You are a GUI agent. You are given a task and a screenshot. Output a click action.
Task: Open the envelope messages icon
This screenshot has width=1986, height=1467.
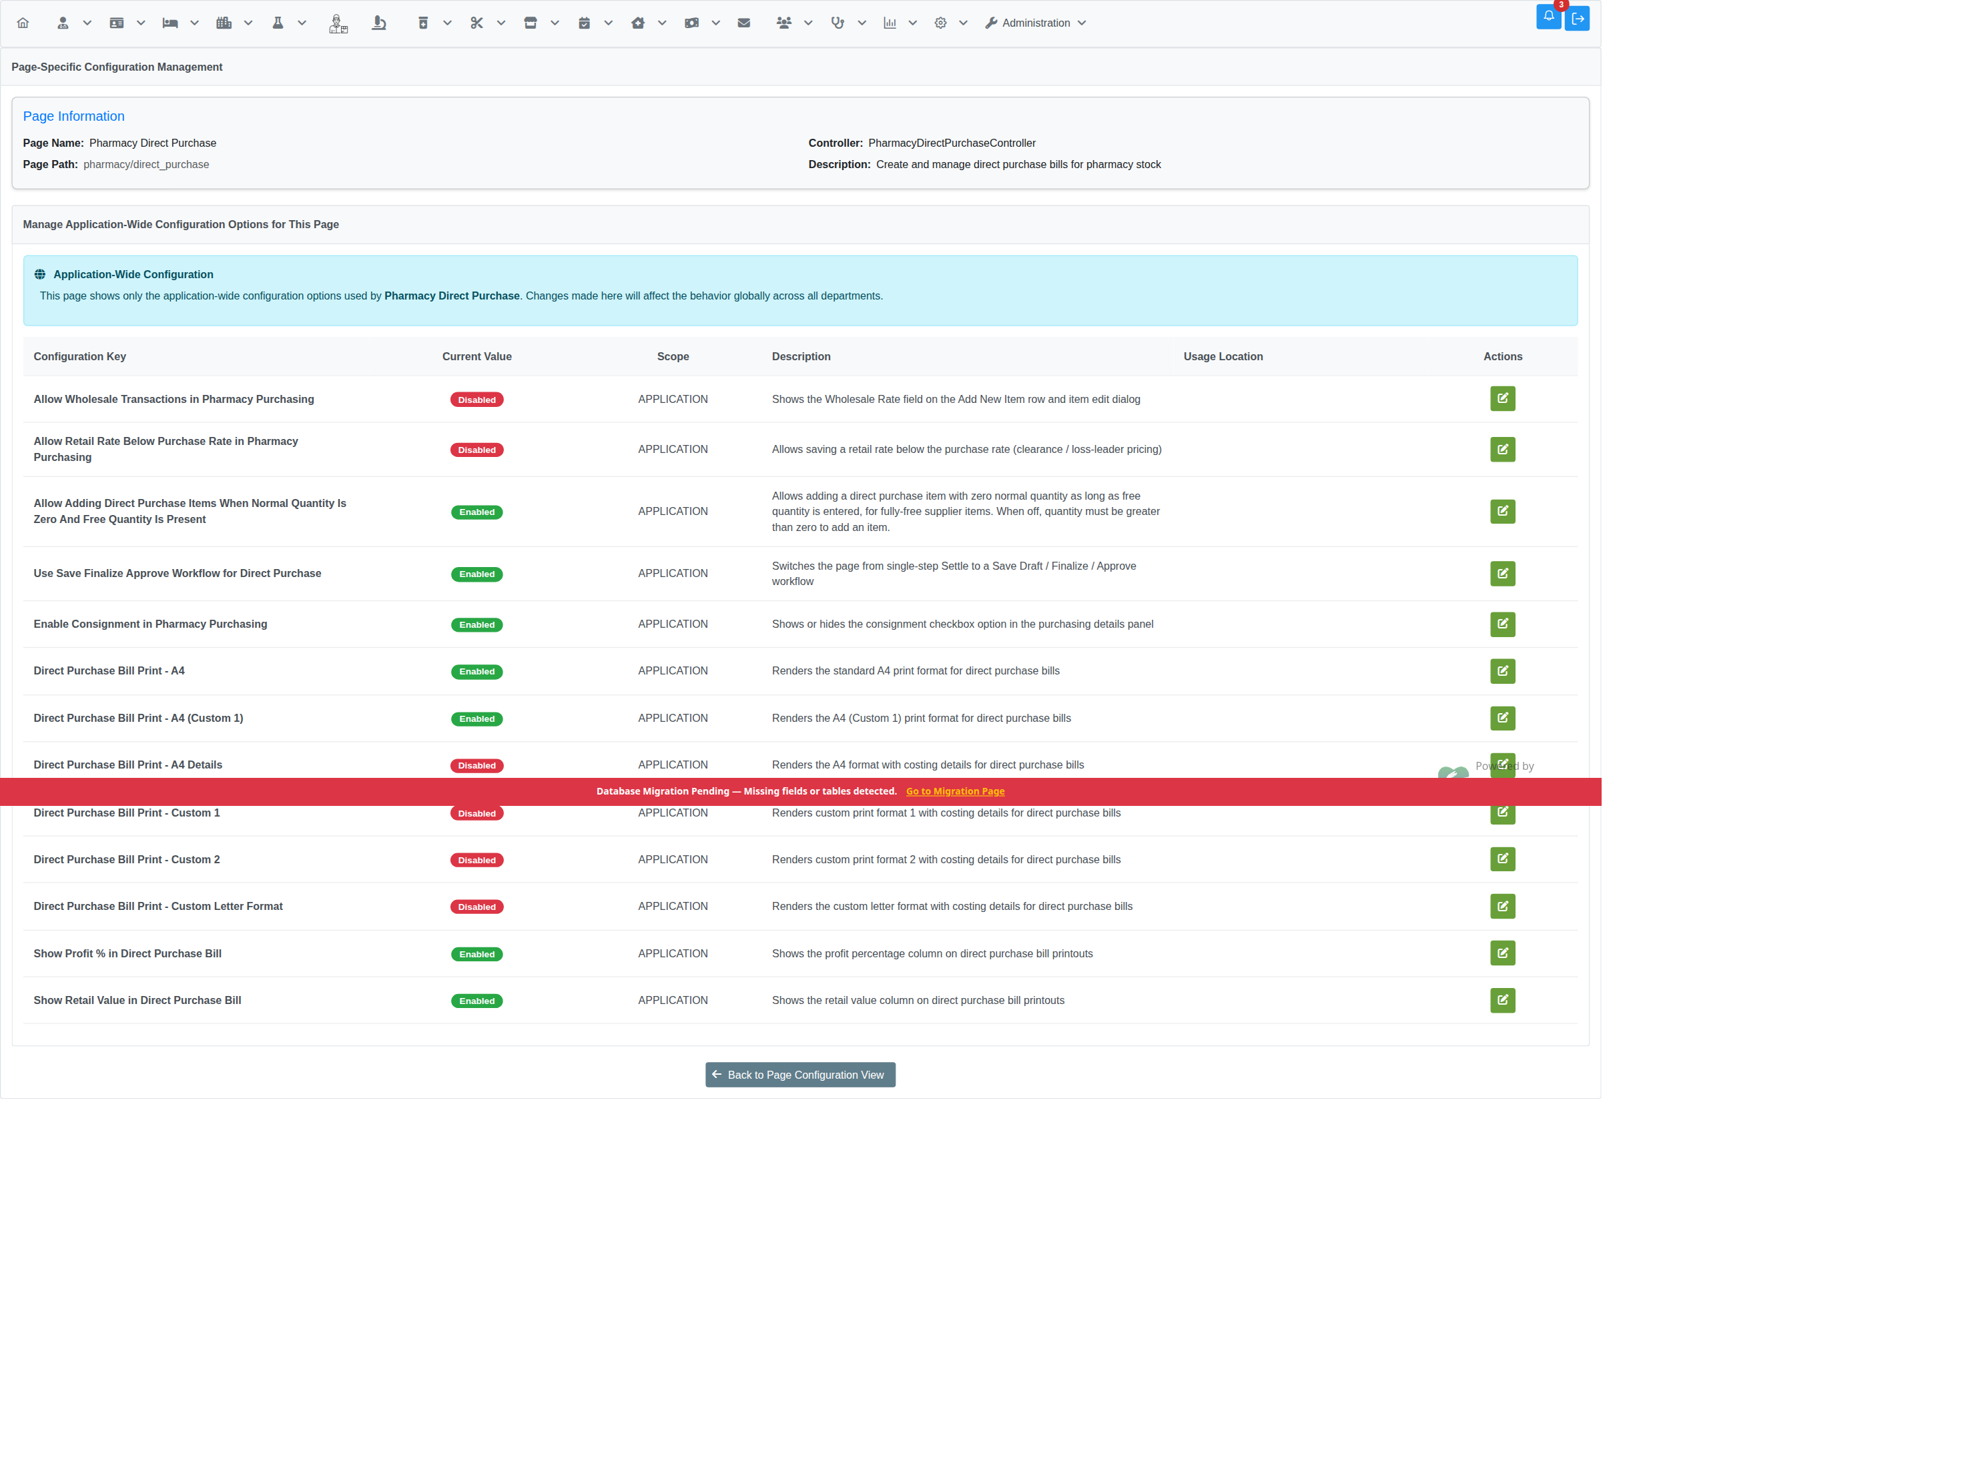[744, 23]
